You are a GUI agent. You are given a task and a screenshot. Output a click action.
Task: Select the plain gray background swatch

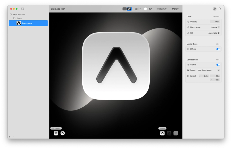click(x=125, y=9)
